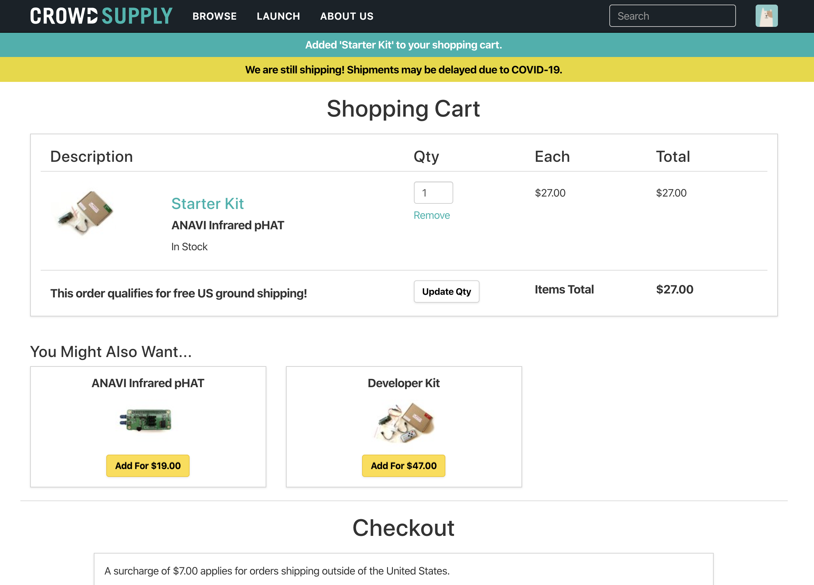
Task: Click the yellow COVID-19 shipping notice banner
Action: [403, 70]
